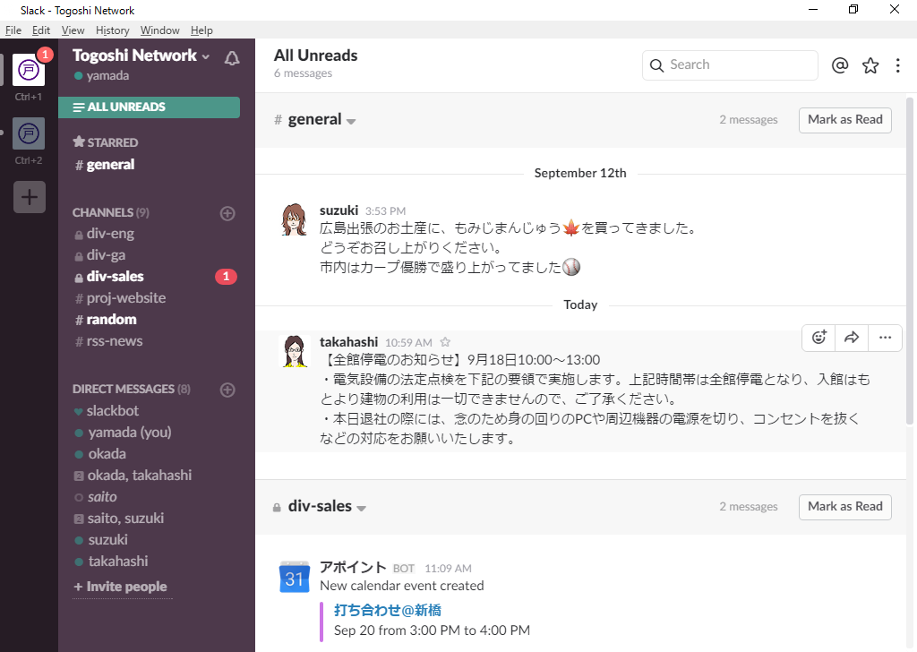Open the File menu
917x652 pixels.
(13, 30)
